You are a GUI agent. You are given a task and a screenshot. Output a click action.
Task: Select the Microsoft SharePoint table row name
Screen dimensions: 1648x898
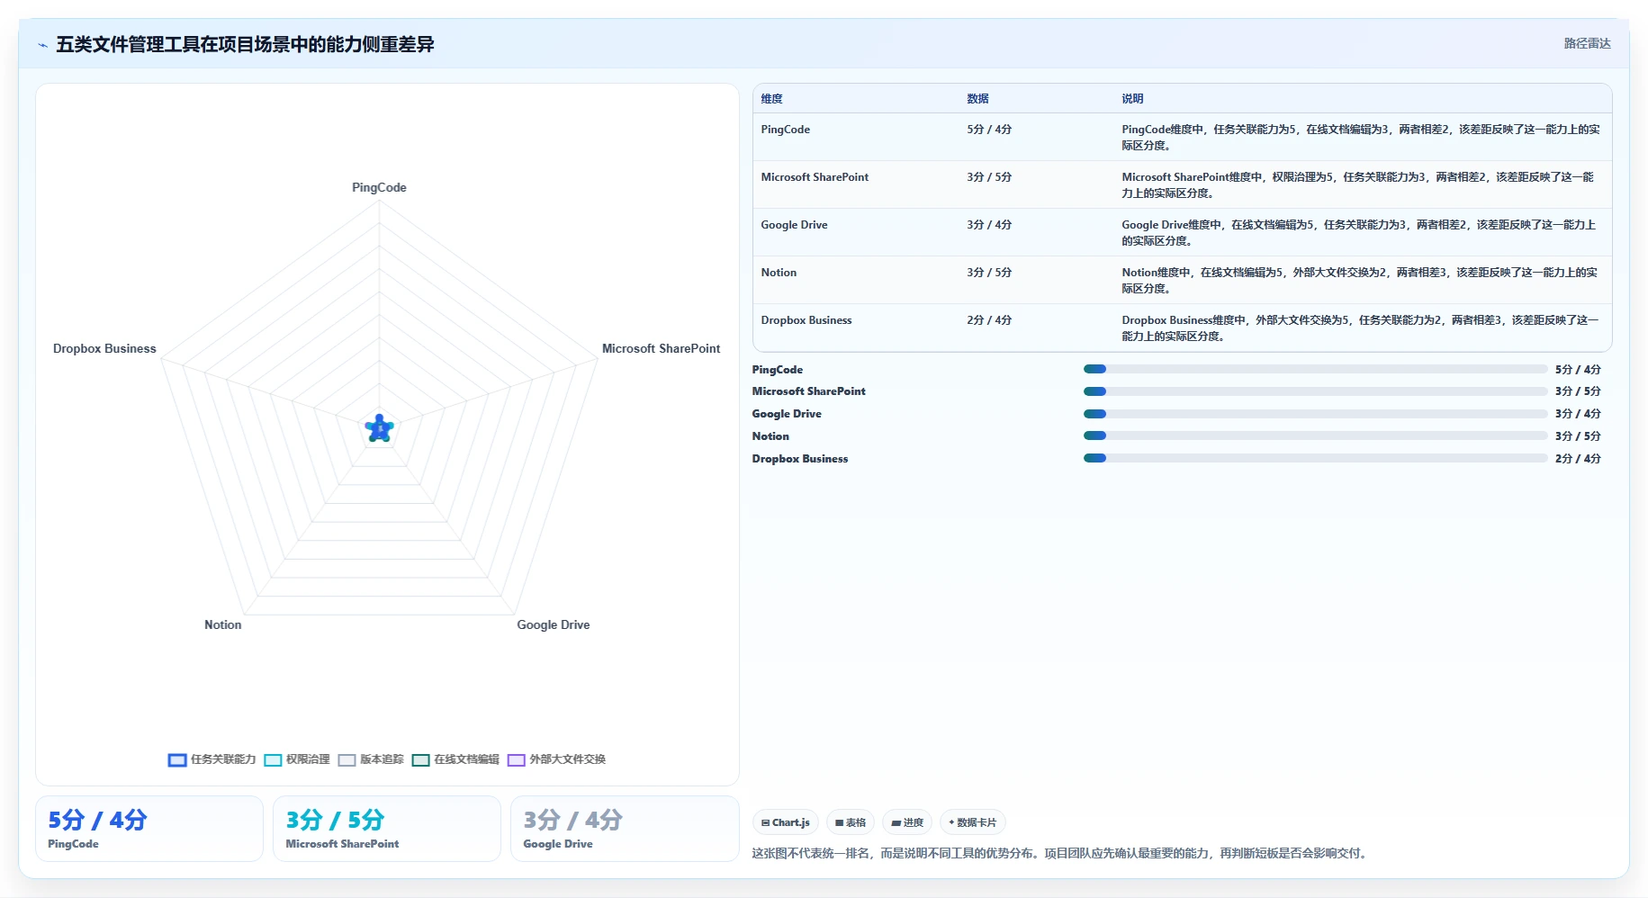[x=815, y=177]
